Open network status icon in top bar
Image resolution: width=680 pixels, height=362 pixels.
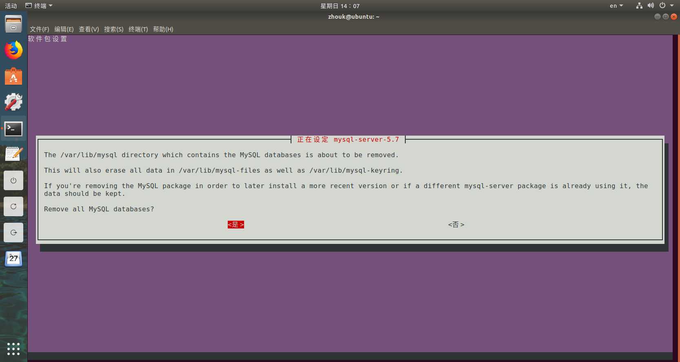coord(639,6)
